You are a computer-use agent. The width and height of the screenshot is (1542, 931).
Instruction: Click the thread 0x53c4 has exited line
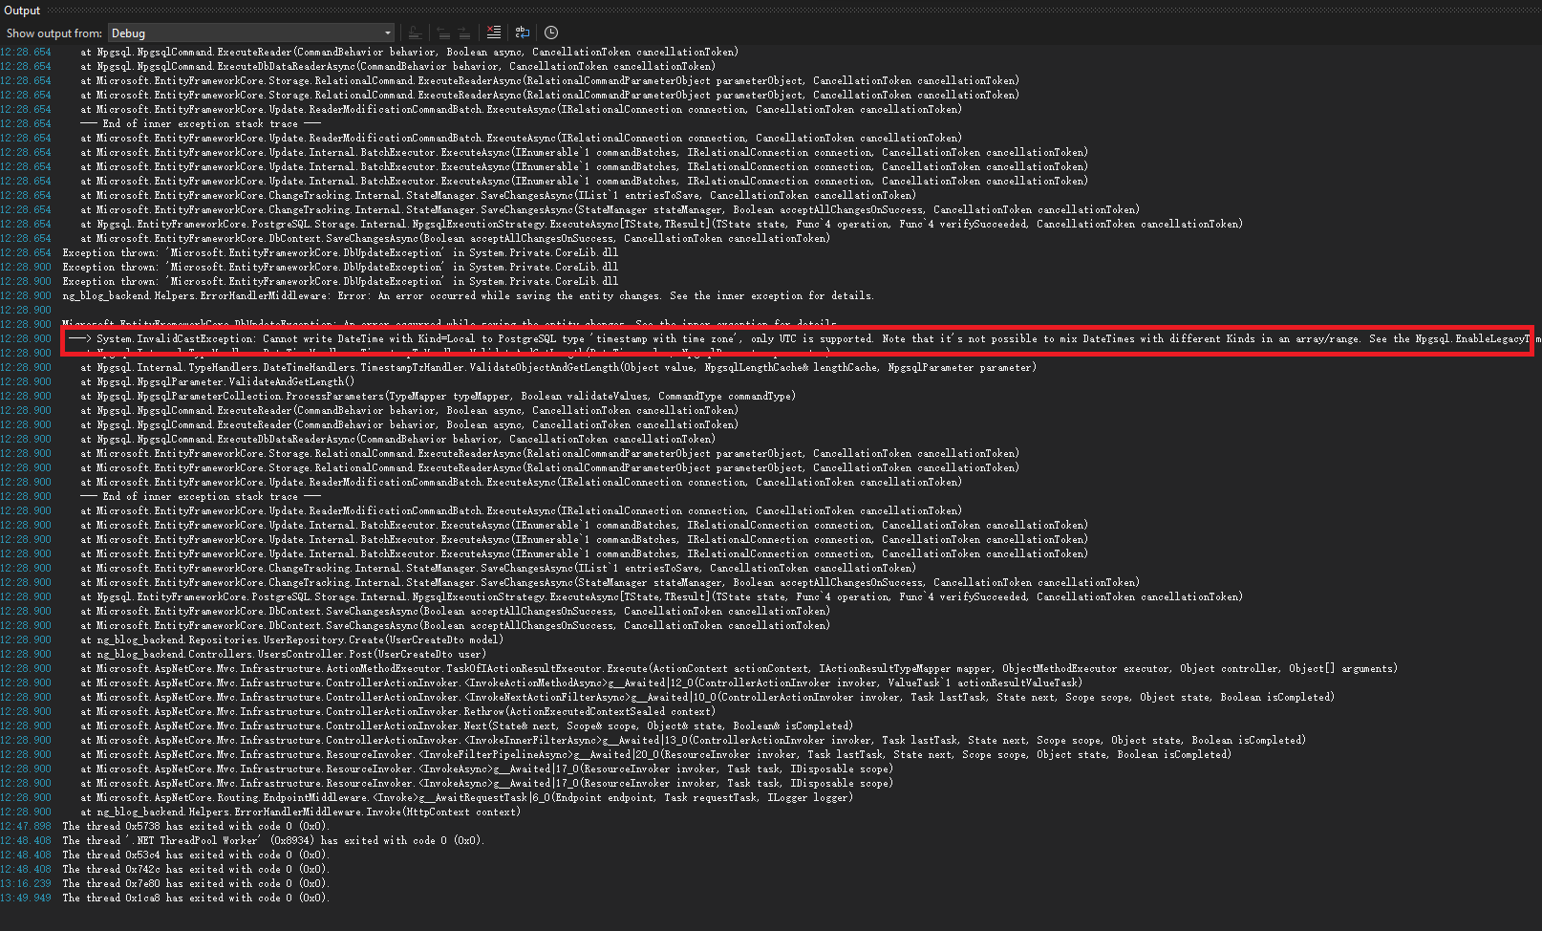(196, 855)
